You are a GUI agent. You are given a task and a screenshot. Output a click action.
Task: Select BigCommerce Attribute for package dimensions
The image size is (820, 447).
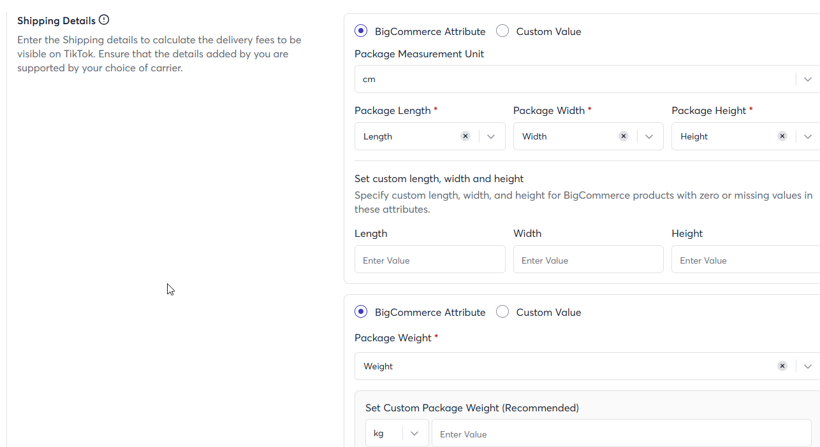pyautogui.click(x=361, y=31)
